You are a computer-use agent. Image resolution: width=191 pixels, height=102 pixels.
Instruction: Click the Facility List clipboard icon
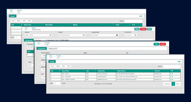[51, 56]
